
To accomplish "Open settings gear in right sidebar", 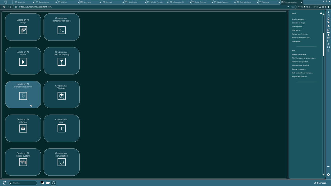I will pyautogui.click(x=328, y=175).
